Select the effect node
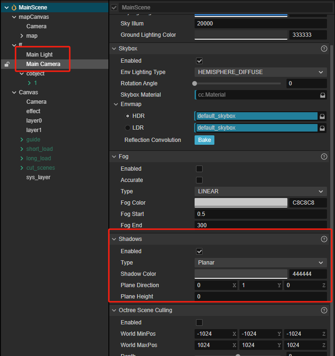335x356 pixels. coord(33,111)
